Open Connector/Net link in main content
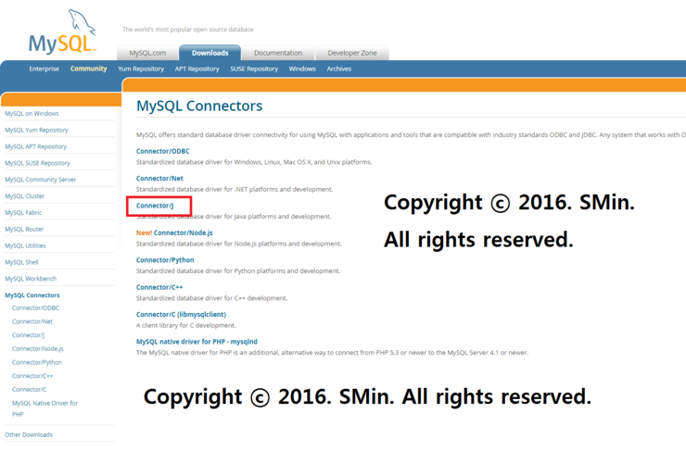The height and width of the screenshot is (451, 686). [x=159, y=179]
